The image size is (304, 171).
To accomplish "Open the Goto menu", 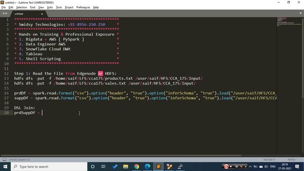I will pyautogui.click(x=49, y=8).
